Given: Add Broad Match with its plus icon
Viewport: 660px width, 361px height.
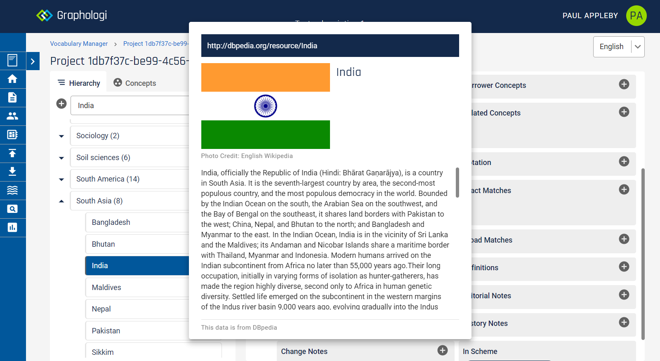Looking at the screenshot, I should [x=624, y=239].
